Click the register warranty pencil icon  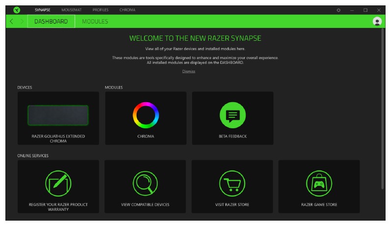coord(58,183)
